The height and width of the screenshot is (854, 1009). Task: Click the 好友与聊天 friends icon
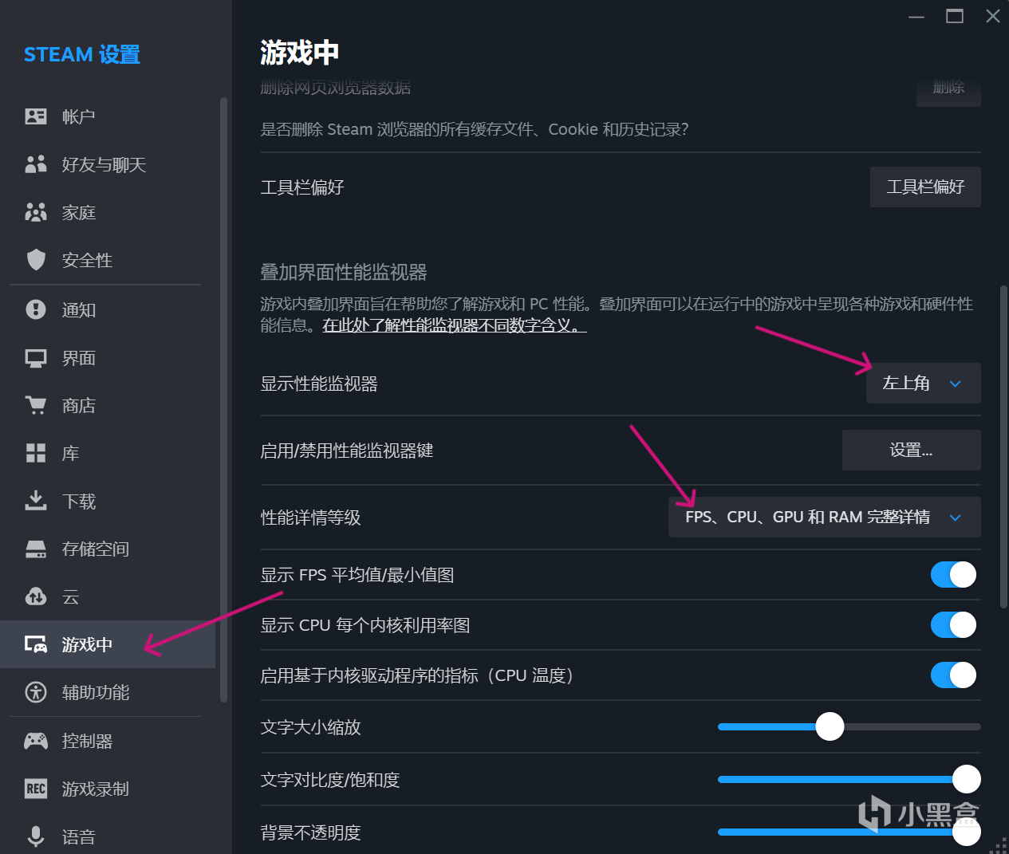pyautogui.click(x=36, y=164)
